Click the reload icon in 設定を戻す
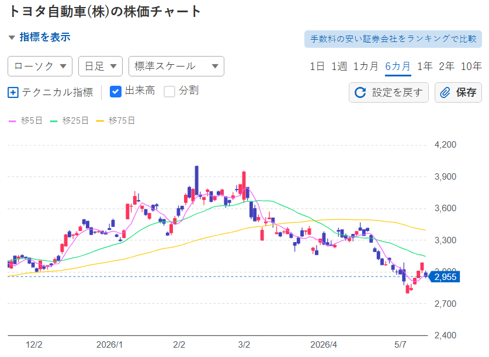489x357 pixels. (x=360, y=93)
